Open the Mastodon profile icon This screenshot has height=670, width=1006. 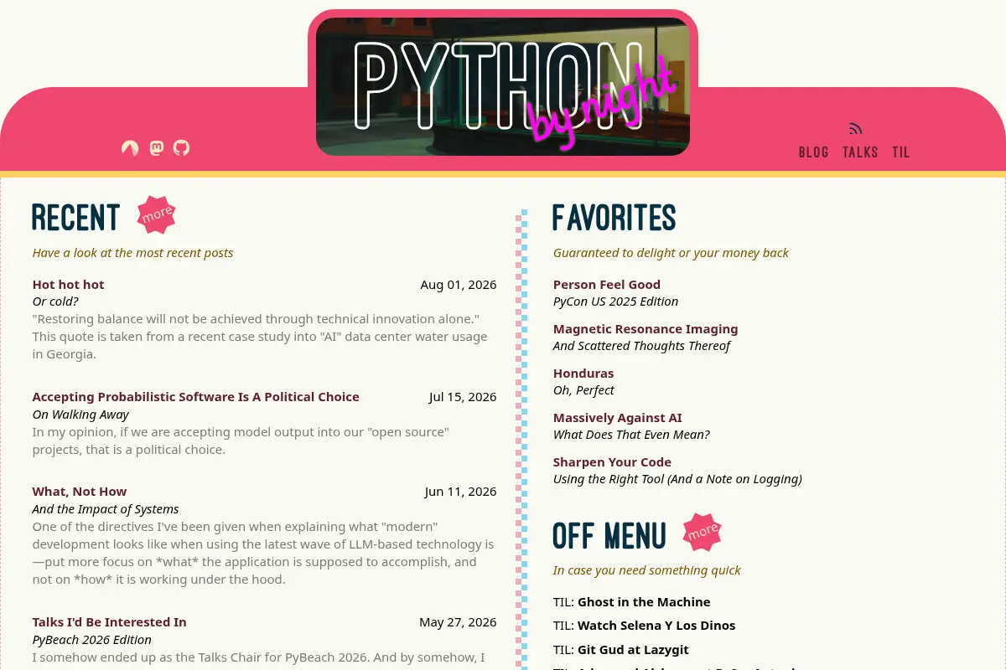pos(156,148)
